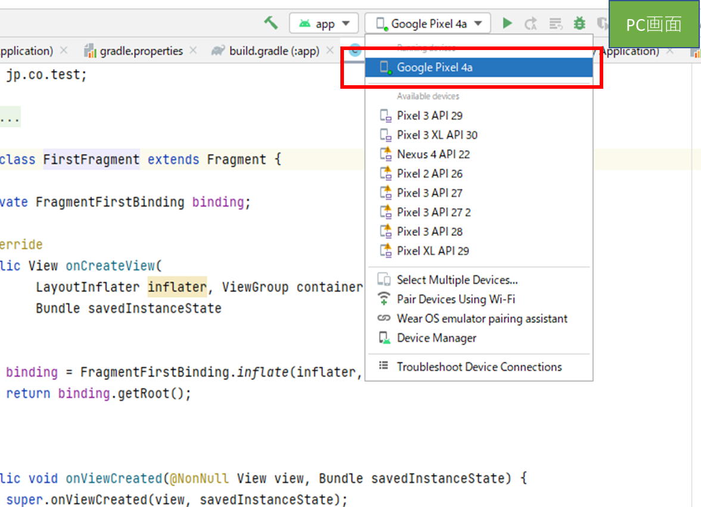Collapse the Google Pixel 4a device selector
The image size is (701, 507).
(427, 23)
